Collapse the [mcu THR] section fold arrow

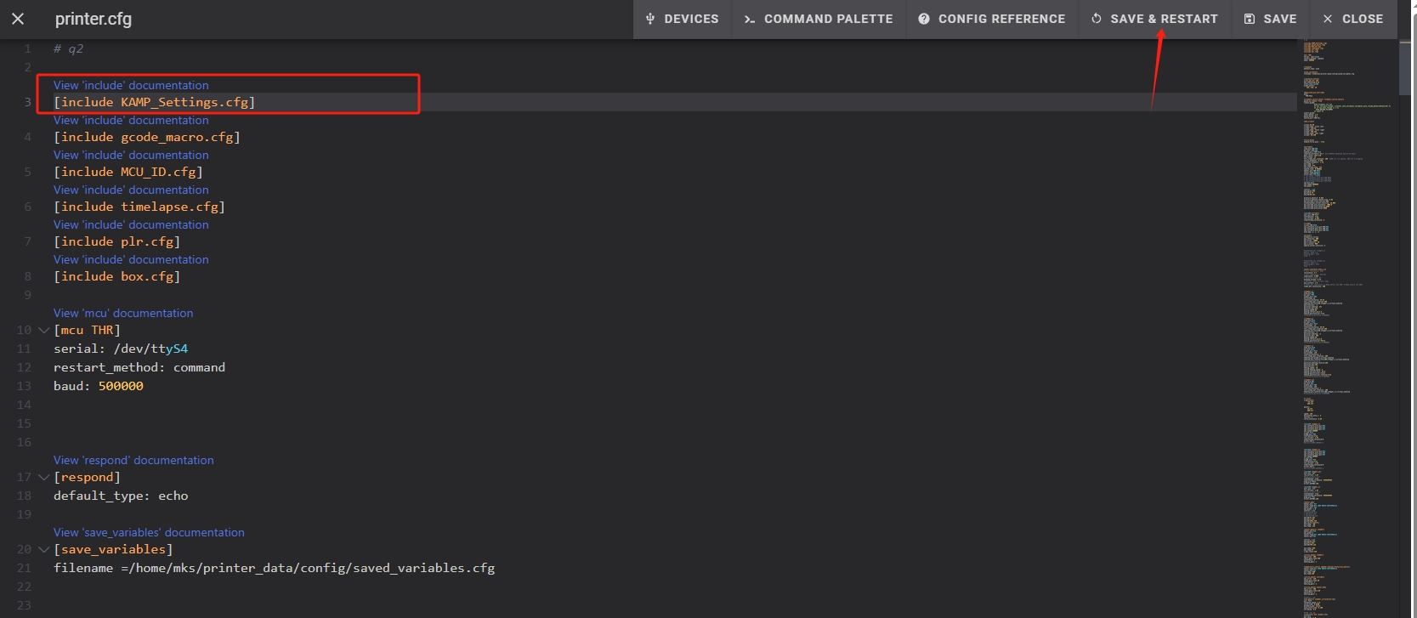[44, 330]
